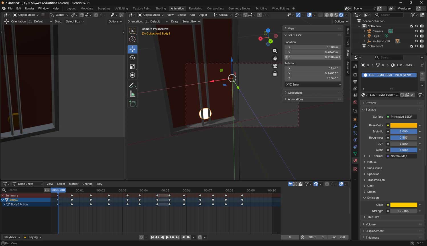427x246 pixels.
Task: Click the Emission Strength value field
Action: pyautogui.click(x=404, y=211)
